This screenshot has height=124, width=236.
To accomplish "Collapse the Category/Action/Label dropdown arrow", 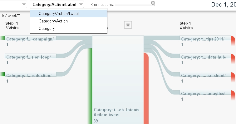I will [x=81, y=4].
